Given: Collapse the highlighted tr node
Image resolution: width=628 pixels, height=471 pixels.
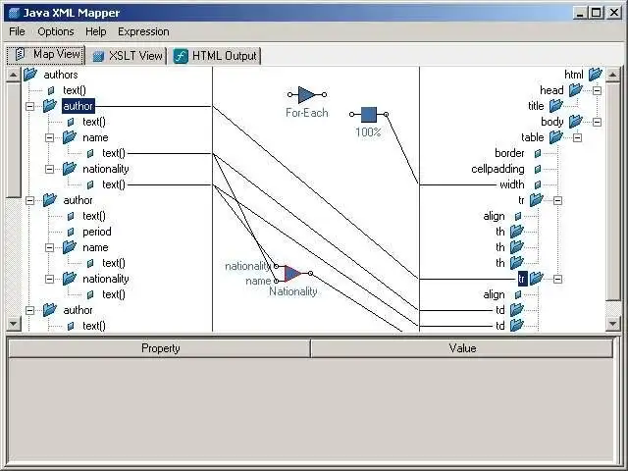Looking at the screenshot, I should 558,279.
